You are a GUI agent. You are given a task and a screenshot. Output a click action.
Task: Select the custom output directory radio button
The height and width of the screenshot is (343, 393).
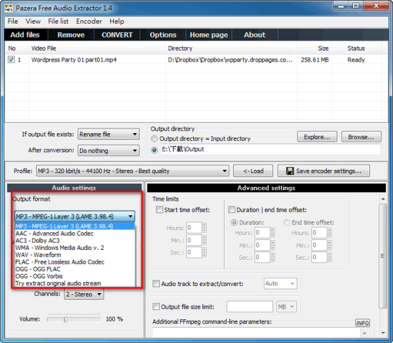pyautogui.click(x=155, y=150)
